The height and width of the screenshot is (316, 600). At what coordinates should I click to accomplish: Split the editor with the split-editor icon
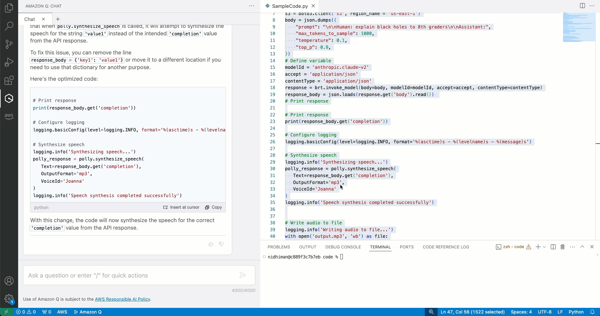click(582, 6)
